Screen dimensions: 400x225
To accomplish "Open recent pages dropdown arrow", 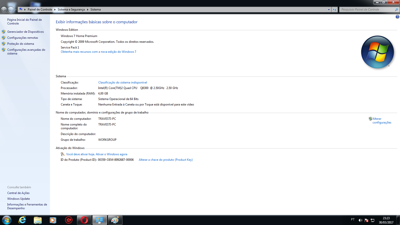I will (x=16, y=10).
